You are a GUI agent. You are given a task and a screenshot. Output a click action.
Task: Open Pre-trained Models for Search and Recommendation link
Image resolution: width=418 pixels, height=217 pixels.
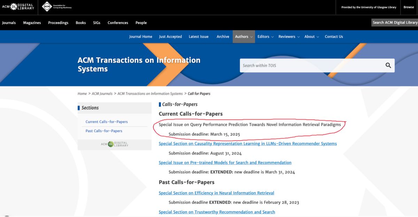pyautogui.click(x=225, y=162)
